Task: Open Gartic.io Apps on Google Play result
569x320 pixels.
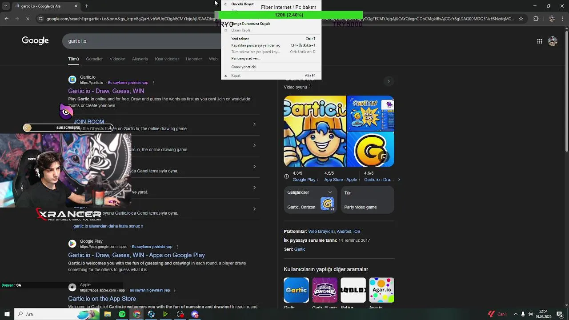Action: 136,255
